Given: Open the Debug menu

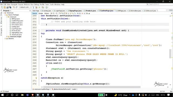Looking at the screenshot, I should (36, 5).
